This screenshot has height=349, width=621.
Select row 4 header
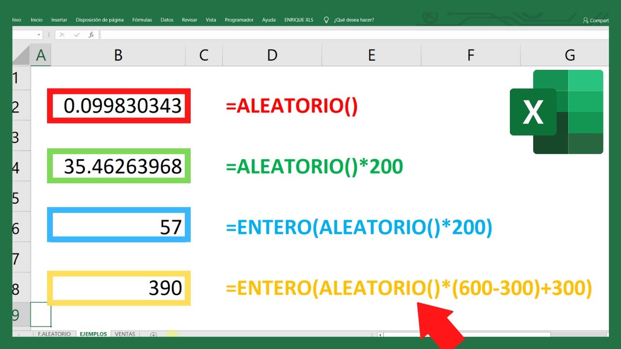[21, 166]
